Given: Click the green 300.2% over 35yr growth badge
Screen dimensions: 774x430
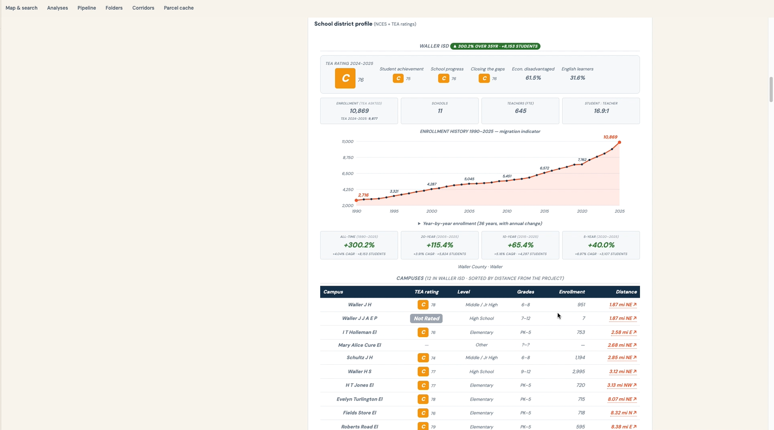Looking at the screenshot, I should pyautogui.click(x=495, y=46).
